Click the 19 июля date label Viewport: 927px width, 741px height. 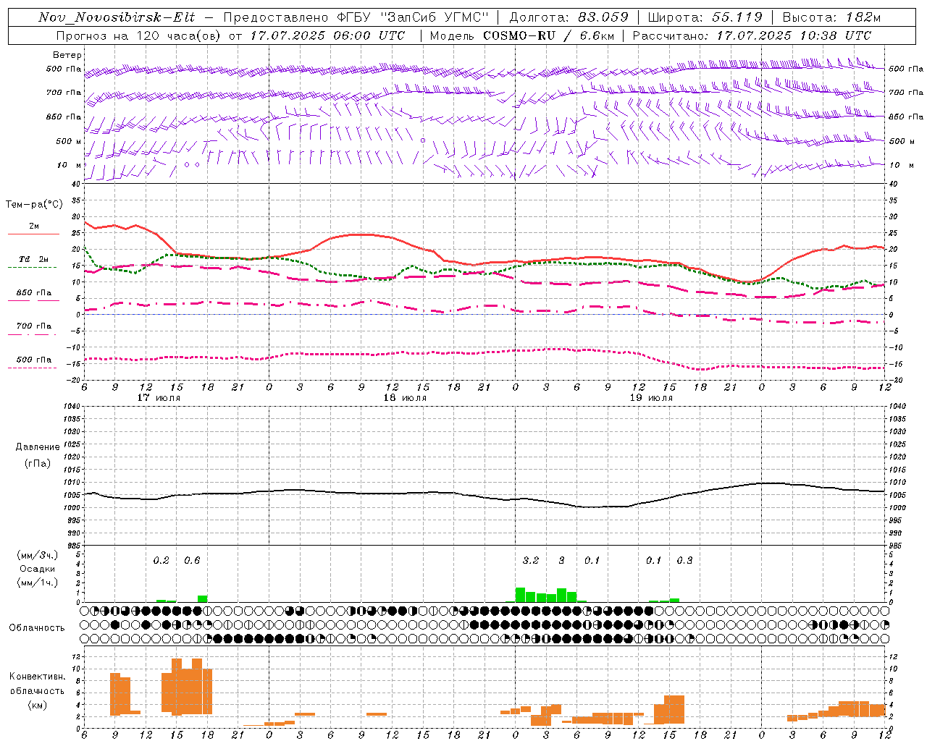click(x=651, y=398)
